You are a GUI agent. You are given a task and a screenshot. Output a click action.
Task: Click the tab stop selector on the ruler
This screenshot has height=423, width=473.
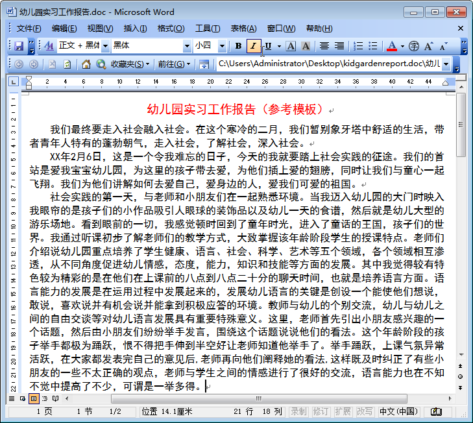pyautogui.click(x=13, y=82)
